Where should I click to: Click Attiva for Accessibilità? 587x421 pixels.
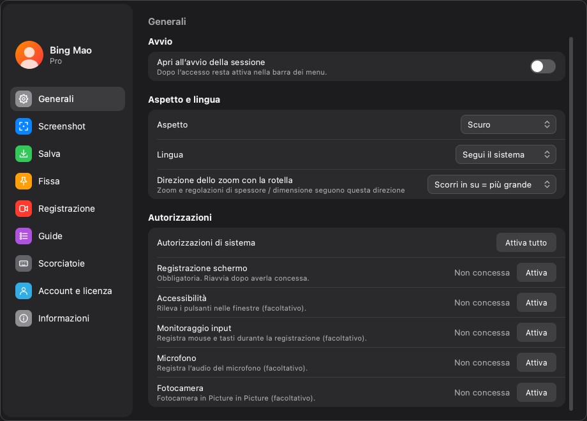click(536, 303)
